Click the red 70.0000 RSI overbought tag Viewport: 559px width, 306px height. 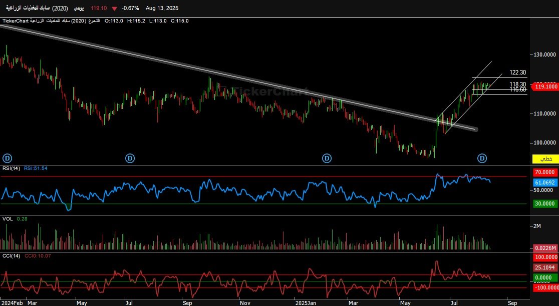click(x=545, y=172)
